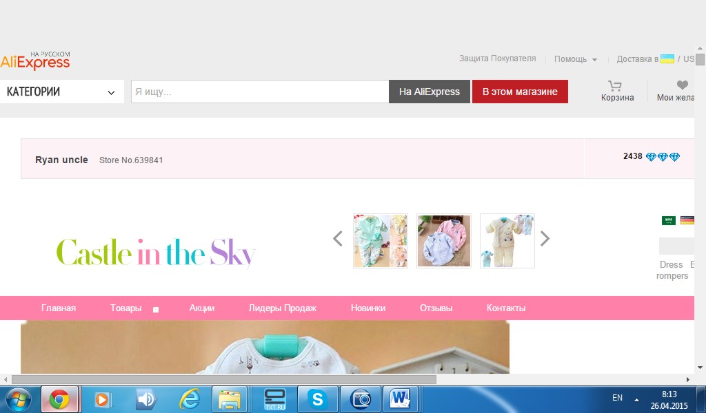Open Microsoft Word from the taskbar
Viewport: 706px width, 413px height.
point(400,399)
